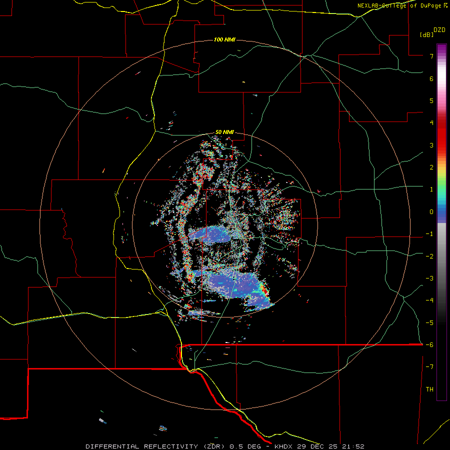Screen dimensions: 450x450
Task: Pick the 5 label on the scale
Action: point(431,100)
